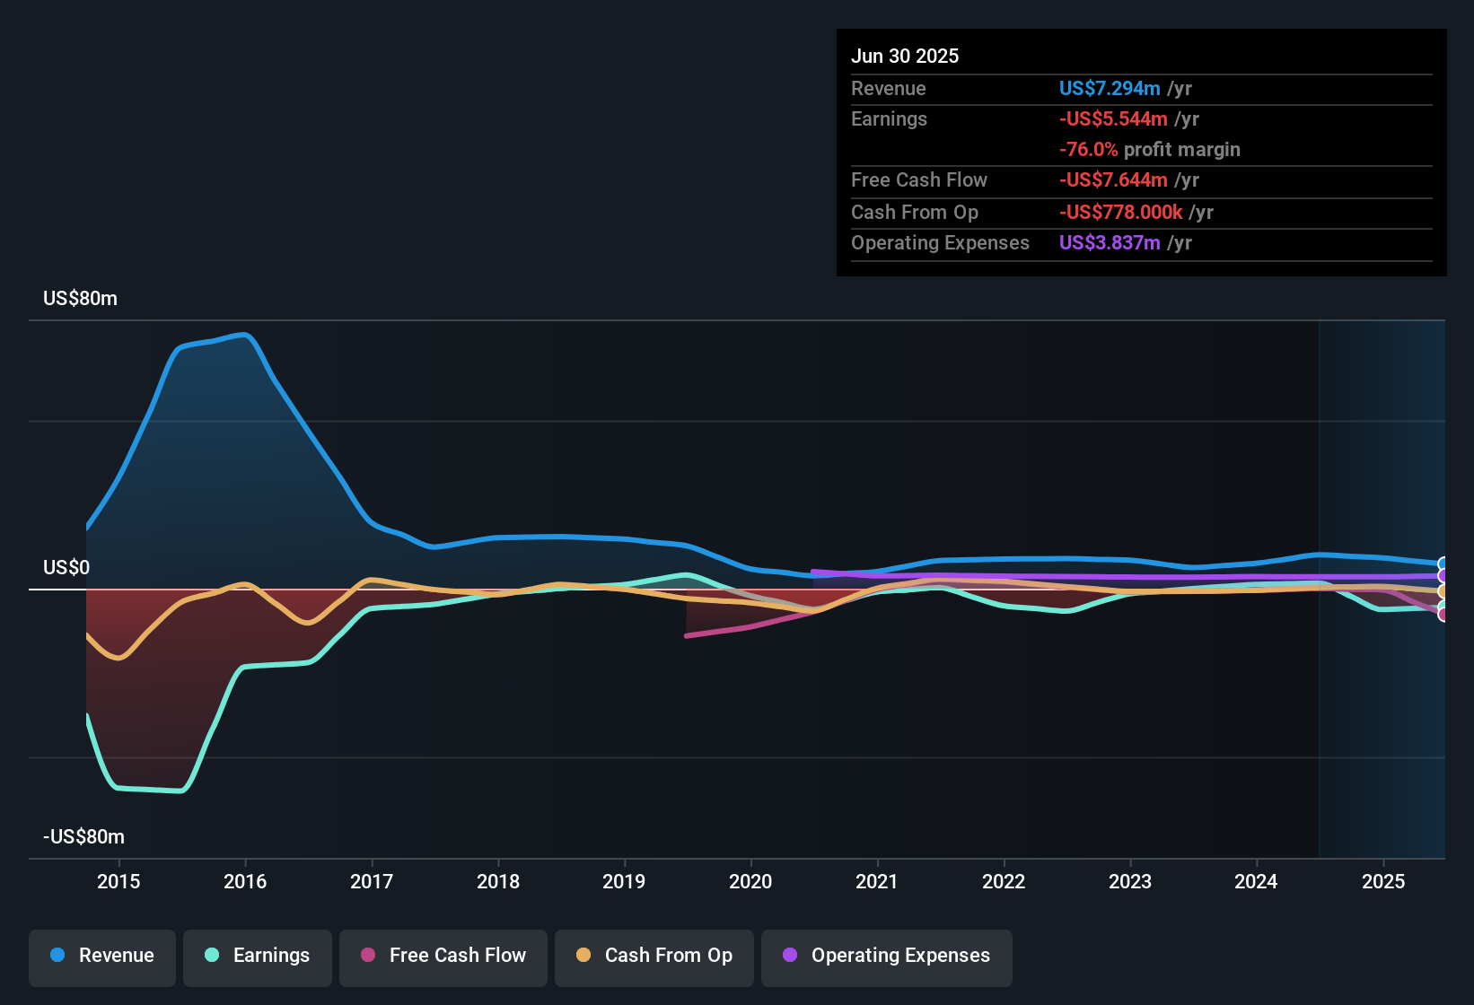Click the purple Operating Expenses legend dot
The width and height of the screenshot is (1474, 1005).
pyautogui.click(x=788, y=956)
